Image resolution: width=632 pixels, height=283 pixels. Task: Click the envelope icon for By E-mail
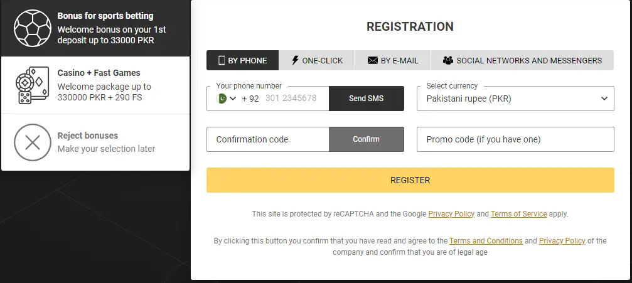(372, 61)
